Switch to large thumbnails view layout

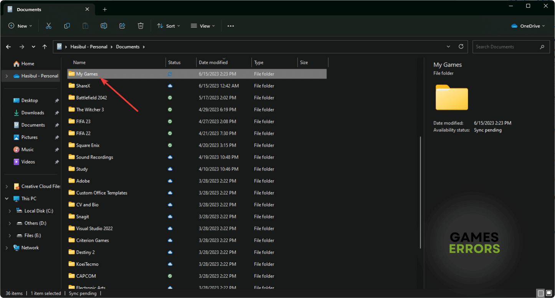[549, 293]
